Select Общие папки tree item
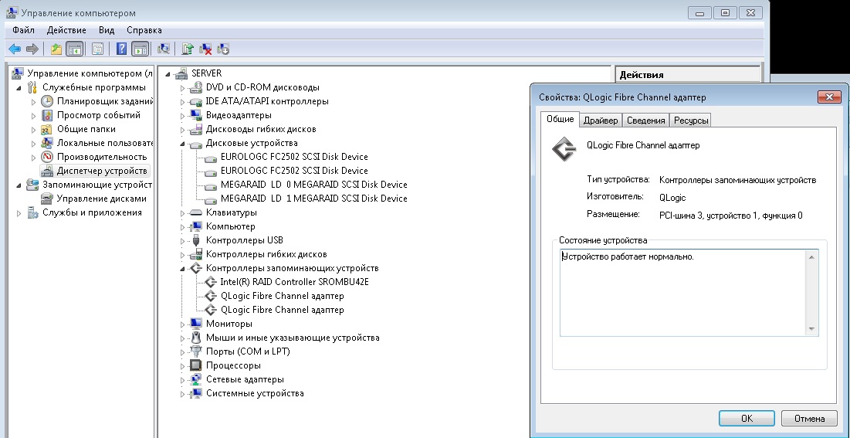The height and width of the screenshot is (438, 850). [x=86, y=129]
